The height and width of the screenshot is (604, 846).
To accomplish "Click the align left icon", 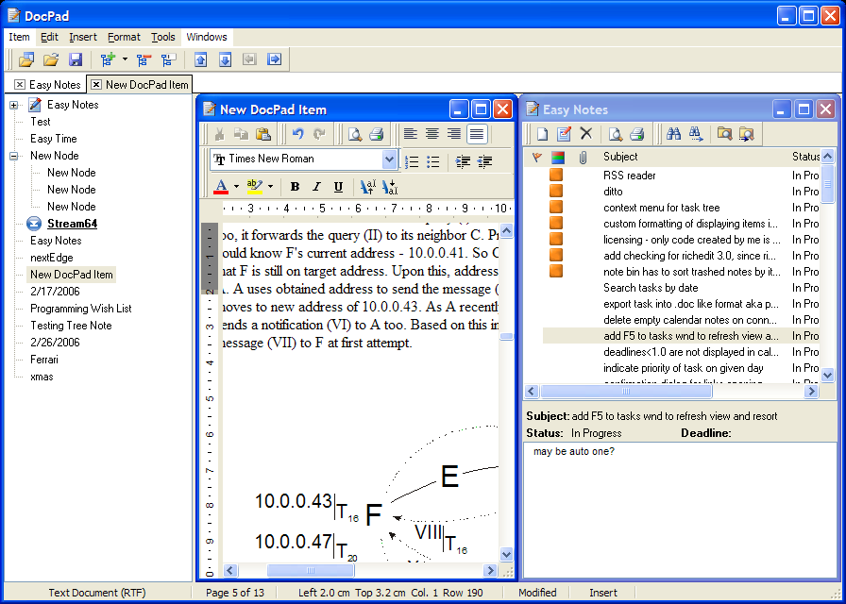I will coord(410,134).
